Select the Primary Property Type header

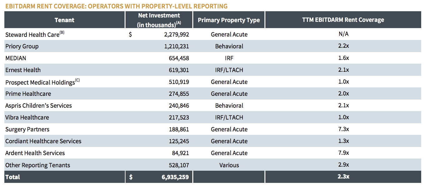coord(229,20)
